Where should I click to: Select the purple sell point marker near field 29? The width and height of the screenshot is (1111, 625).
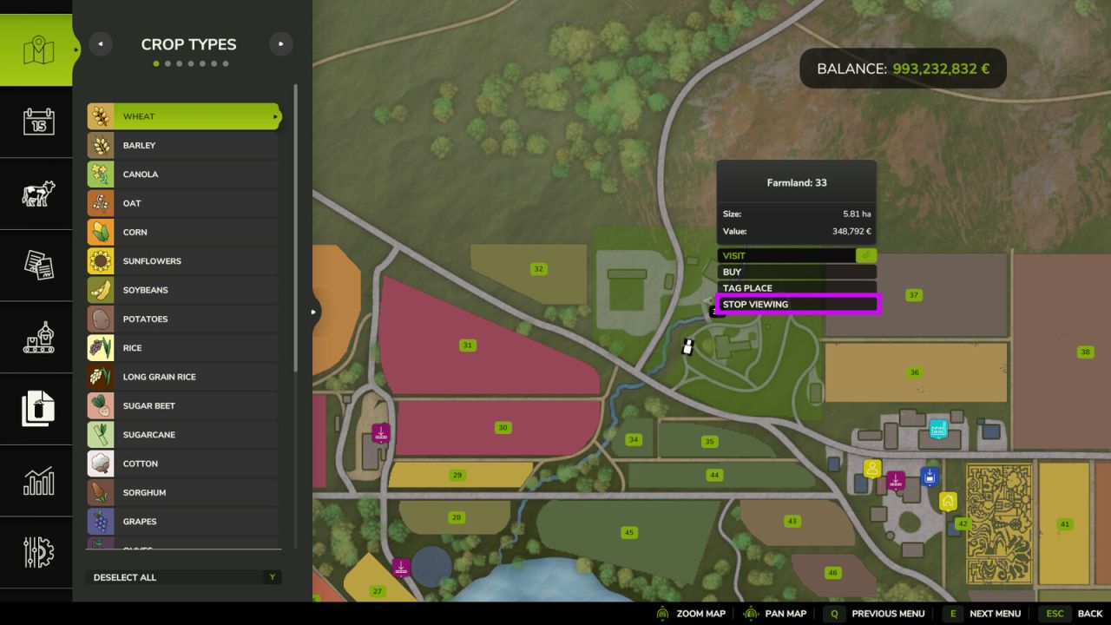pos(381,432)
